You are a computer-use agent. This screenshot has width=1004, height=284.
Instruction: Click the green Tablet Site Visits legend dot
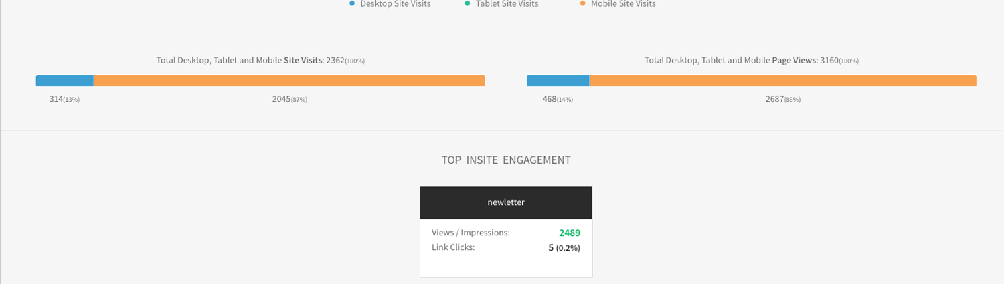(x=467, y=4)
